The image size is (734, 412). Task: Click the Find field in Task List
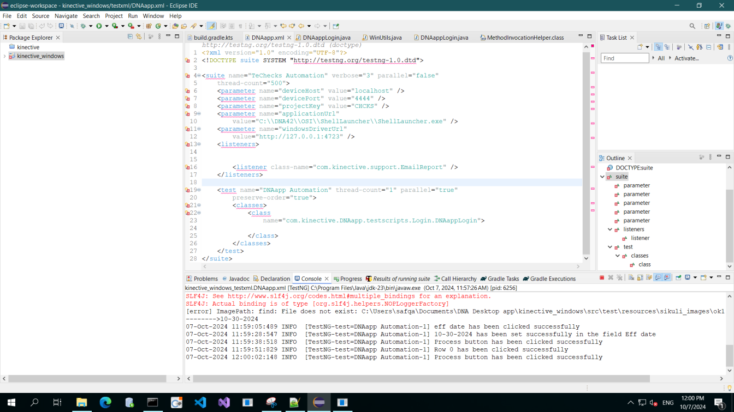(x=624, y=58)
